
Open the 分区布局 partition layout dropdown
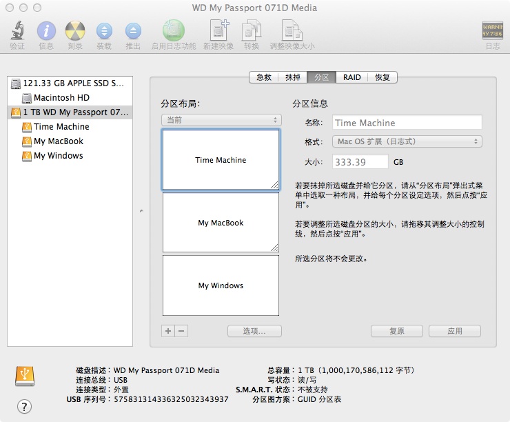221,120
